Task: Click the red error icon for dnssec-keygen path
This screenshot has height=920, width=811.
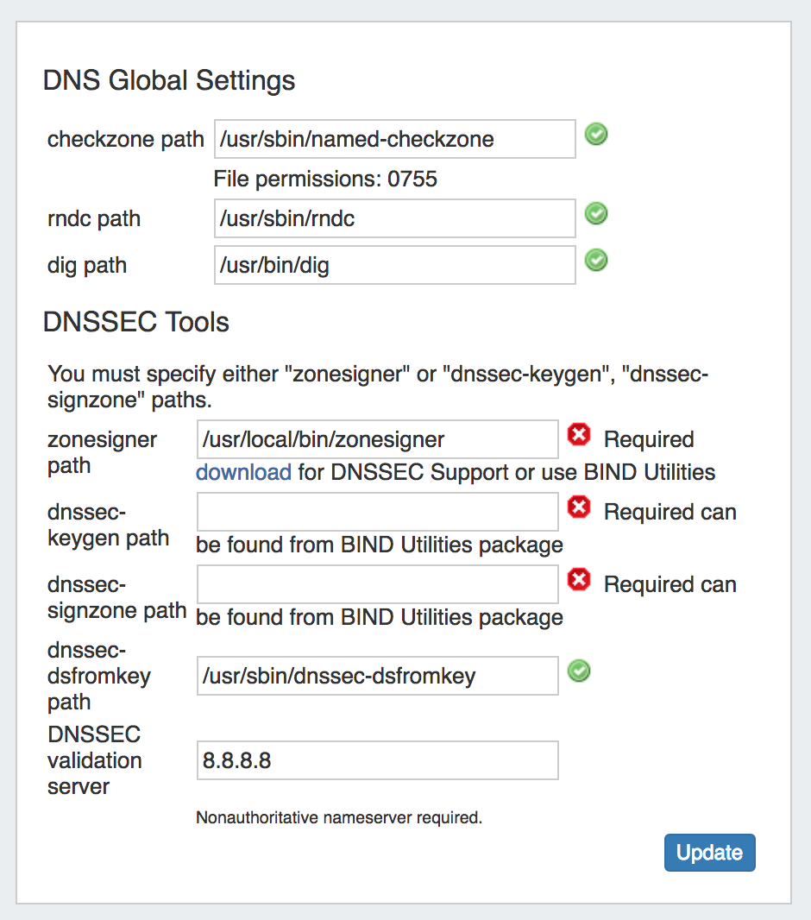Action: pyautogui.click(x=579, y=508)
